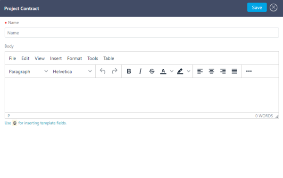
Task: Toggle italic formatting
Action: 140,71
